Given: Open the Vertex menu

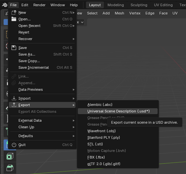Looking at the screenshot, I should [135, 13].
